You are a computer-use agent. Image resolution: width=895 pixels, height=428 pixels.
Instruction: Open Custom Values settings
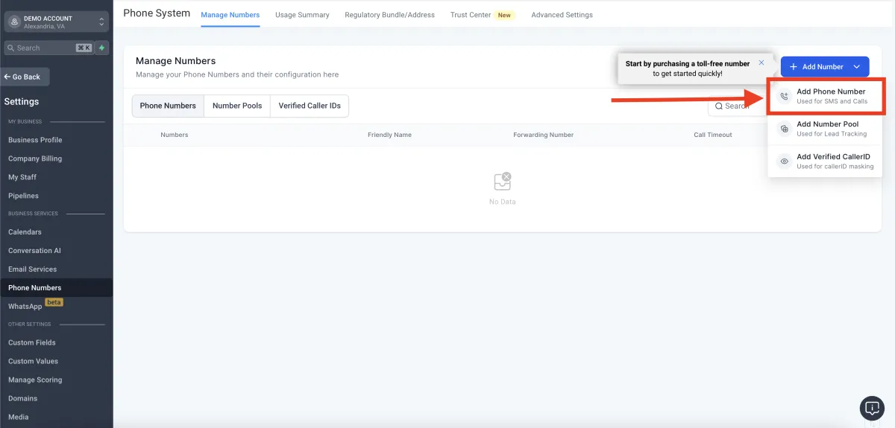pyautogui.click(x=33, y=361)
